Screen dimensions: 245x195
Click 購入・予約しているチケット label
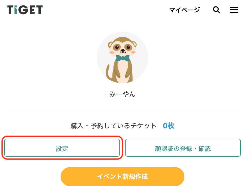[113, 126]
